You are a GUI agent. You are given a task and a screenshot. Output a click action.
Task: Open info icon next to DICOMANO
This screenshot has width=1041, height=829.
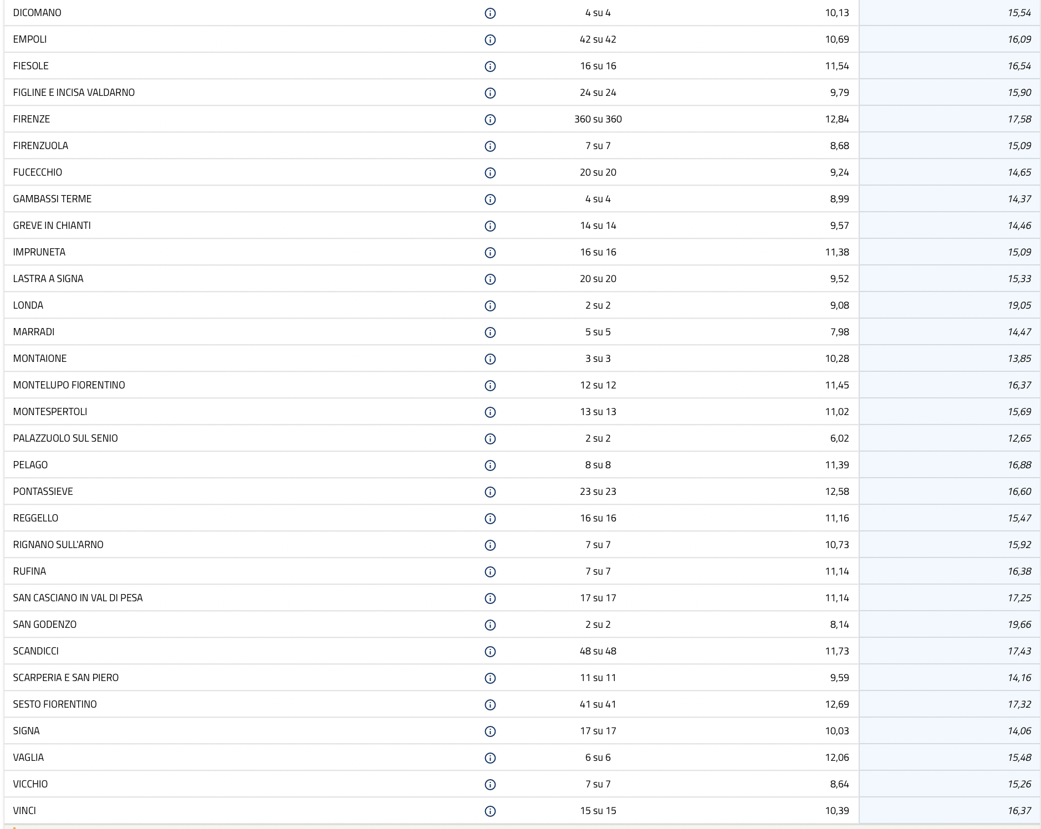pos(490,13)
